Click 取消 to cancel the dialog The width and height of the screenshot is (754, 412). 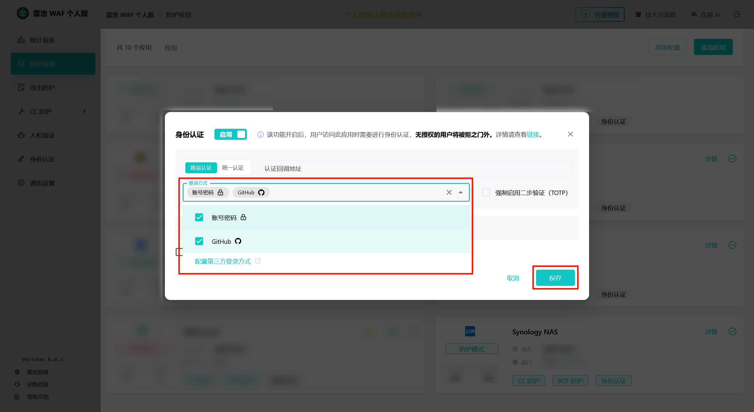pyautogui.click(x=513, y=278)
